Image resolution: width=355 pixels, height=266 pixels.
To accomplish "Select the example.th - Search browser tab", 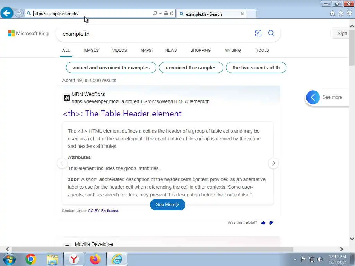I will [211, 14].
